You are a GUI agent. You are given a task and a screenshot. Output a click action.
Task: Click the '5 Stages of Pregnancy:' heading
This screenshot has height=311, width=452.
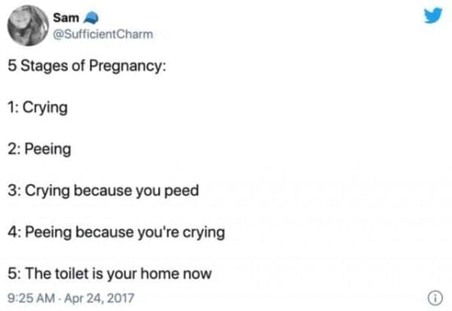[87, 69]
